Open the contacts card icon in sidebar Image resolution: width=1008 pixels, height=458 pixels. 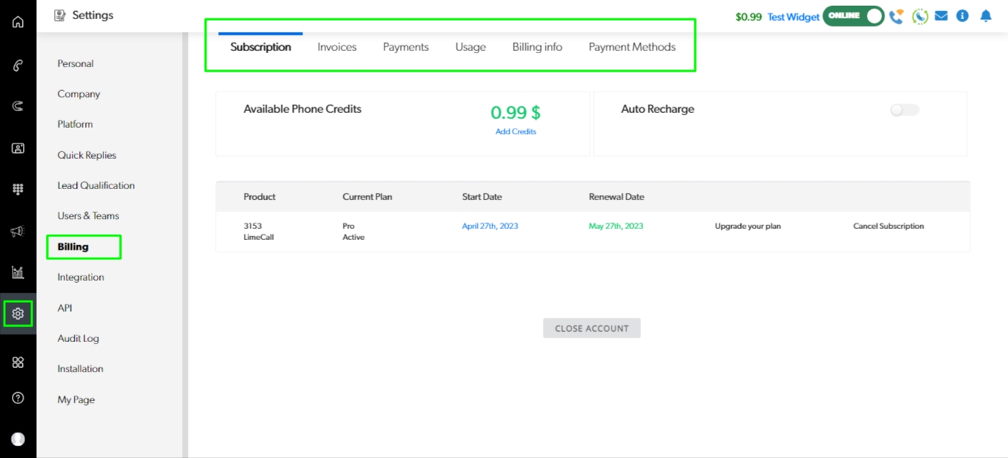(x=18, y=148)
